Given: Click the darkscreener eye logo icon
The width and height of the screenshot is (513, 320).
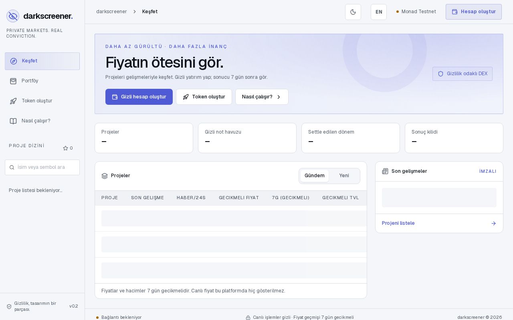Looking at the screenshot, I should coord(13,16).
